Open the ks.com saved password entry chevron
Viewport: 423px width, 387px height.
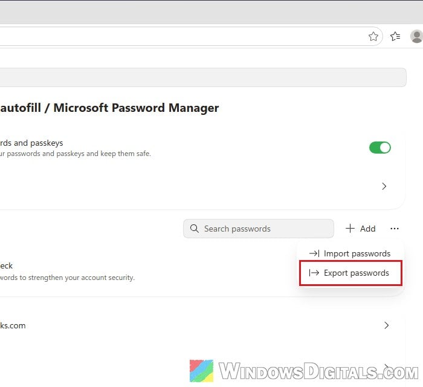(386, 325)
